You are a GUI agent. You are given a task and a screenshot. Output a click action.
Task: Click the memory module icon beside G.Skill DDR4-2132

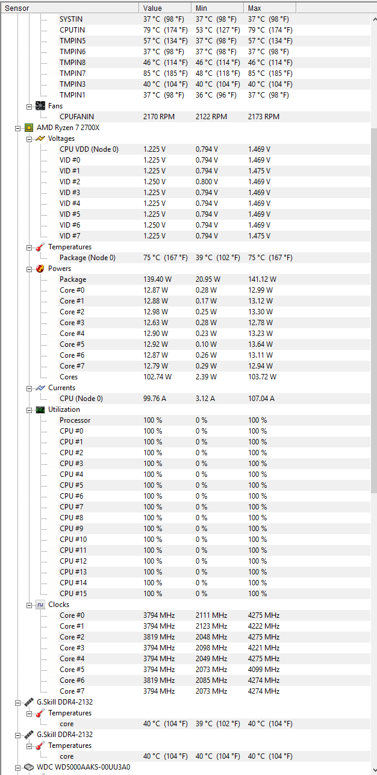click(28, 702)
